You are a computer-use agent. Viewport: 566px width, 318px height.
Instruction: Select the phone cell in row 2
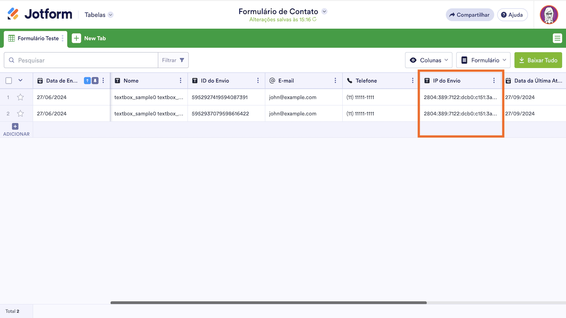coord(381,114)
